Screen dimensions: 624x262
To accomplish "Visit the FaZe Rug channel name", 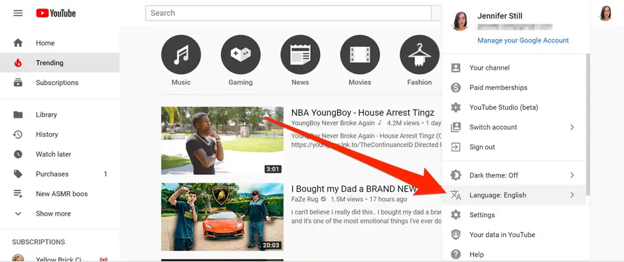I will [305, 199].
